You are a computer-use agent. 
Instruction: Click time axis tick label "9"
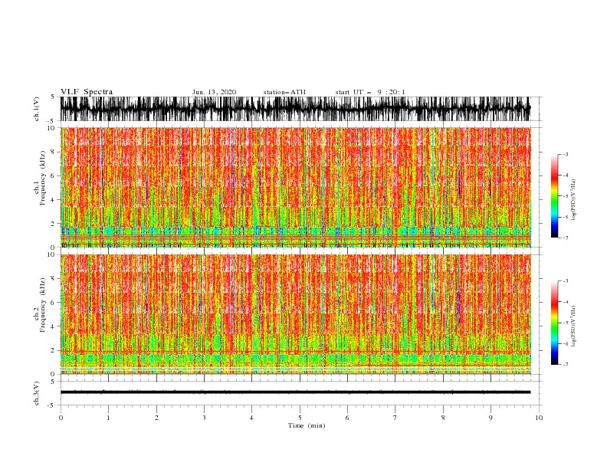491,418
